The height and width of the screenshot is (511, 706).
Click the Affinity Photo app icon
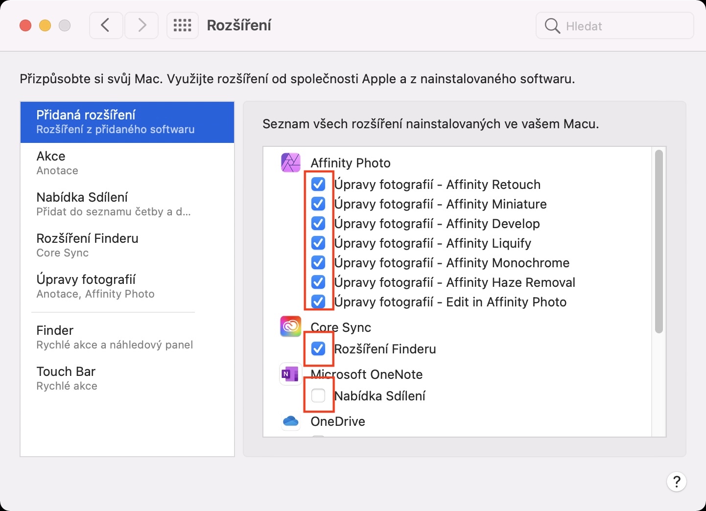pyautogui.click(x=290, y=163)
